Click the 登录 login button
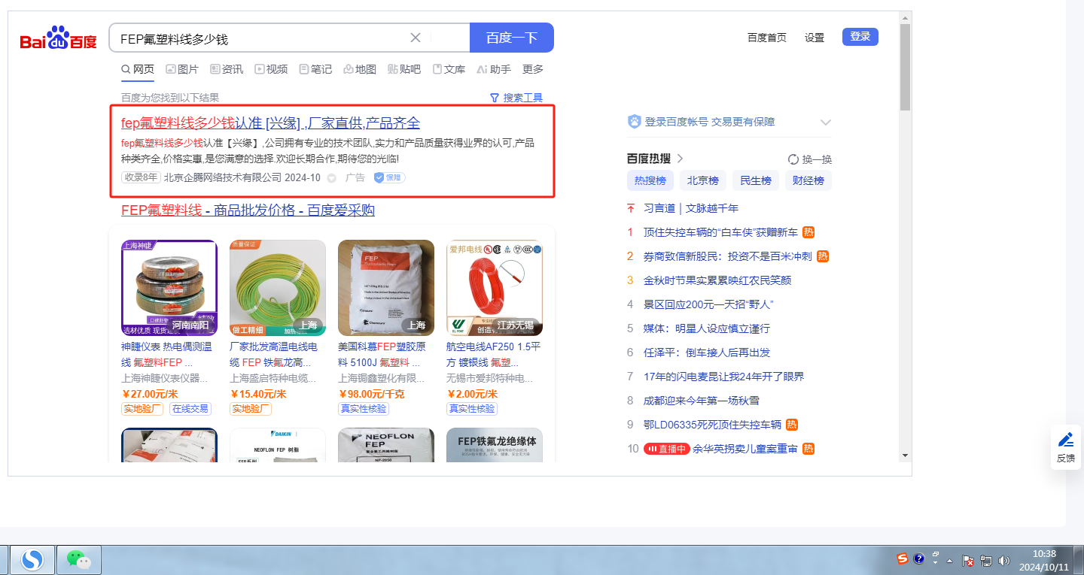 (x=860, y=37)
